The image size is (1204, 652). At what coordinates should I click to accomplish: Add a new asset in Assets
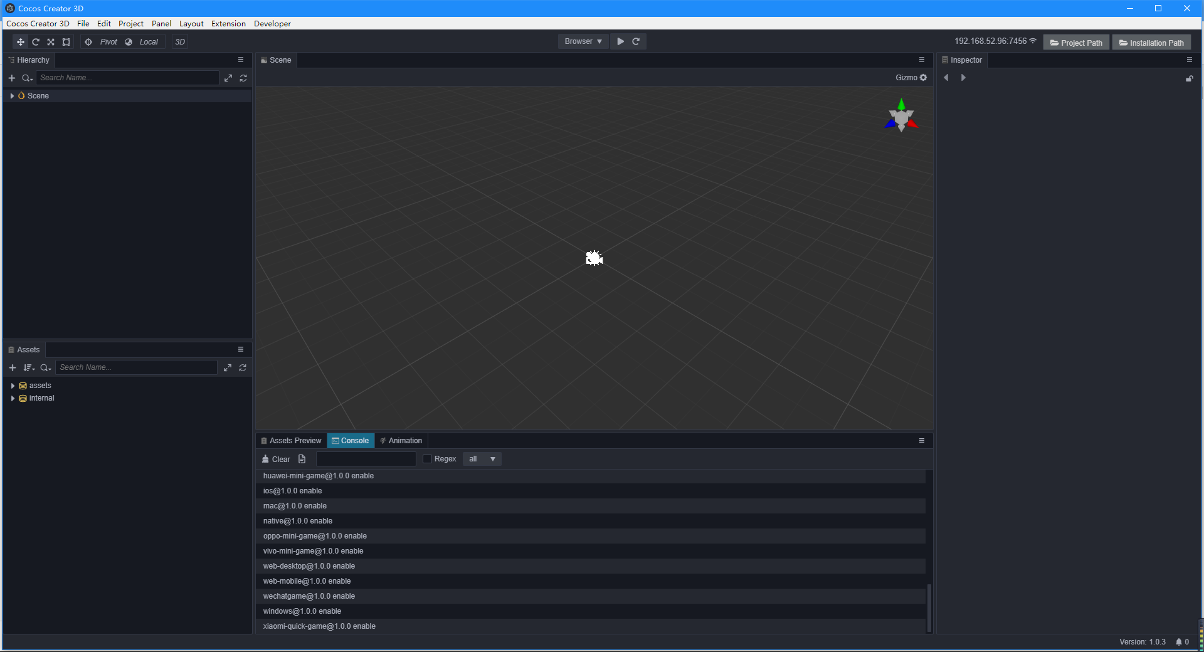coord(12,367)
